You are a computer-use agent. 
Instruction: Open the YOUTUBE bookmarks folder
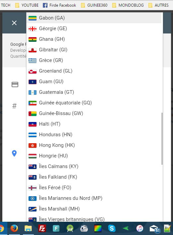tap(27, 5)
